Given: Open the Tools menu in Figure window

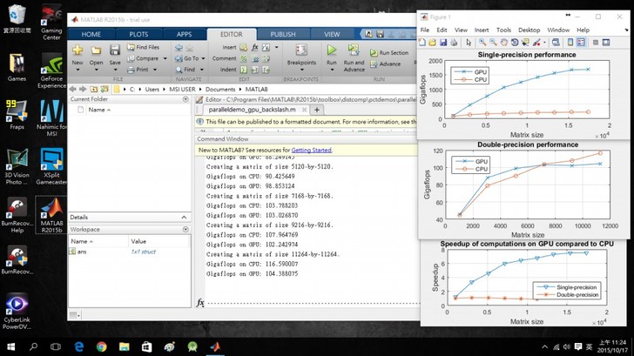Looking at the screenshot, I should 503,30.
